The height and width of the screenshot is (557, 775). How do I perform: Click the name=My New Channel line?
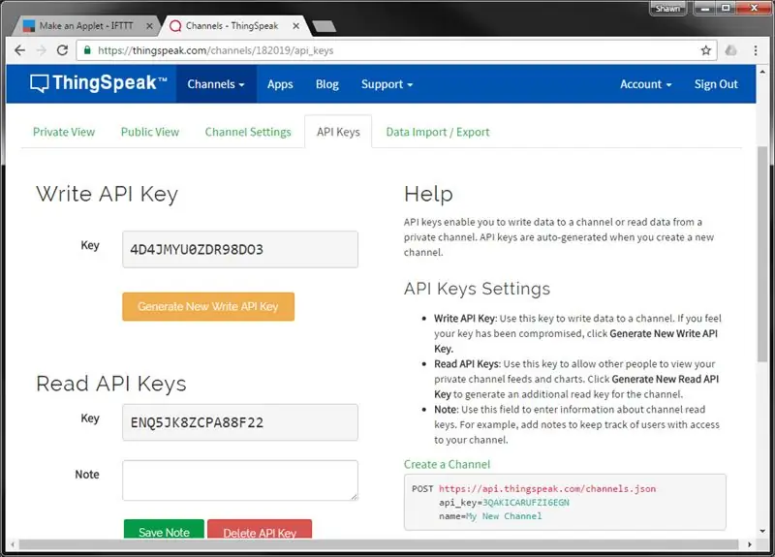click(x=490, y=516)
